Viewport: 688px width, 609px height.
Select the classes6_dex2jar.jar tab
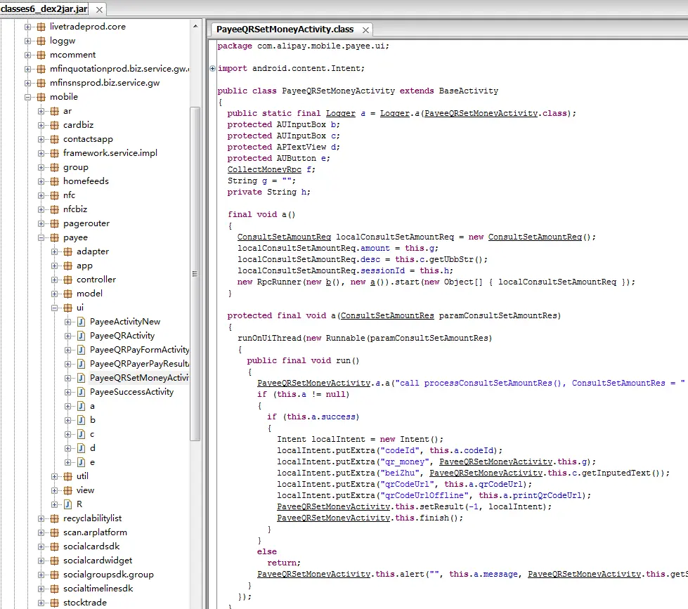click(44, 8)
